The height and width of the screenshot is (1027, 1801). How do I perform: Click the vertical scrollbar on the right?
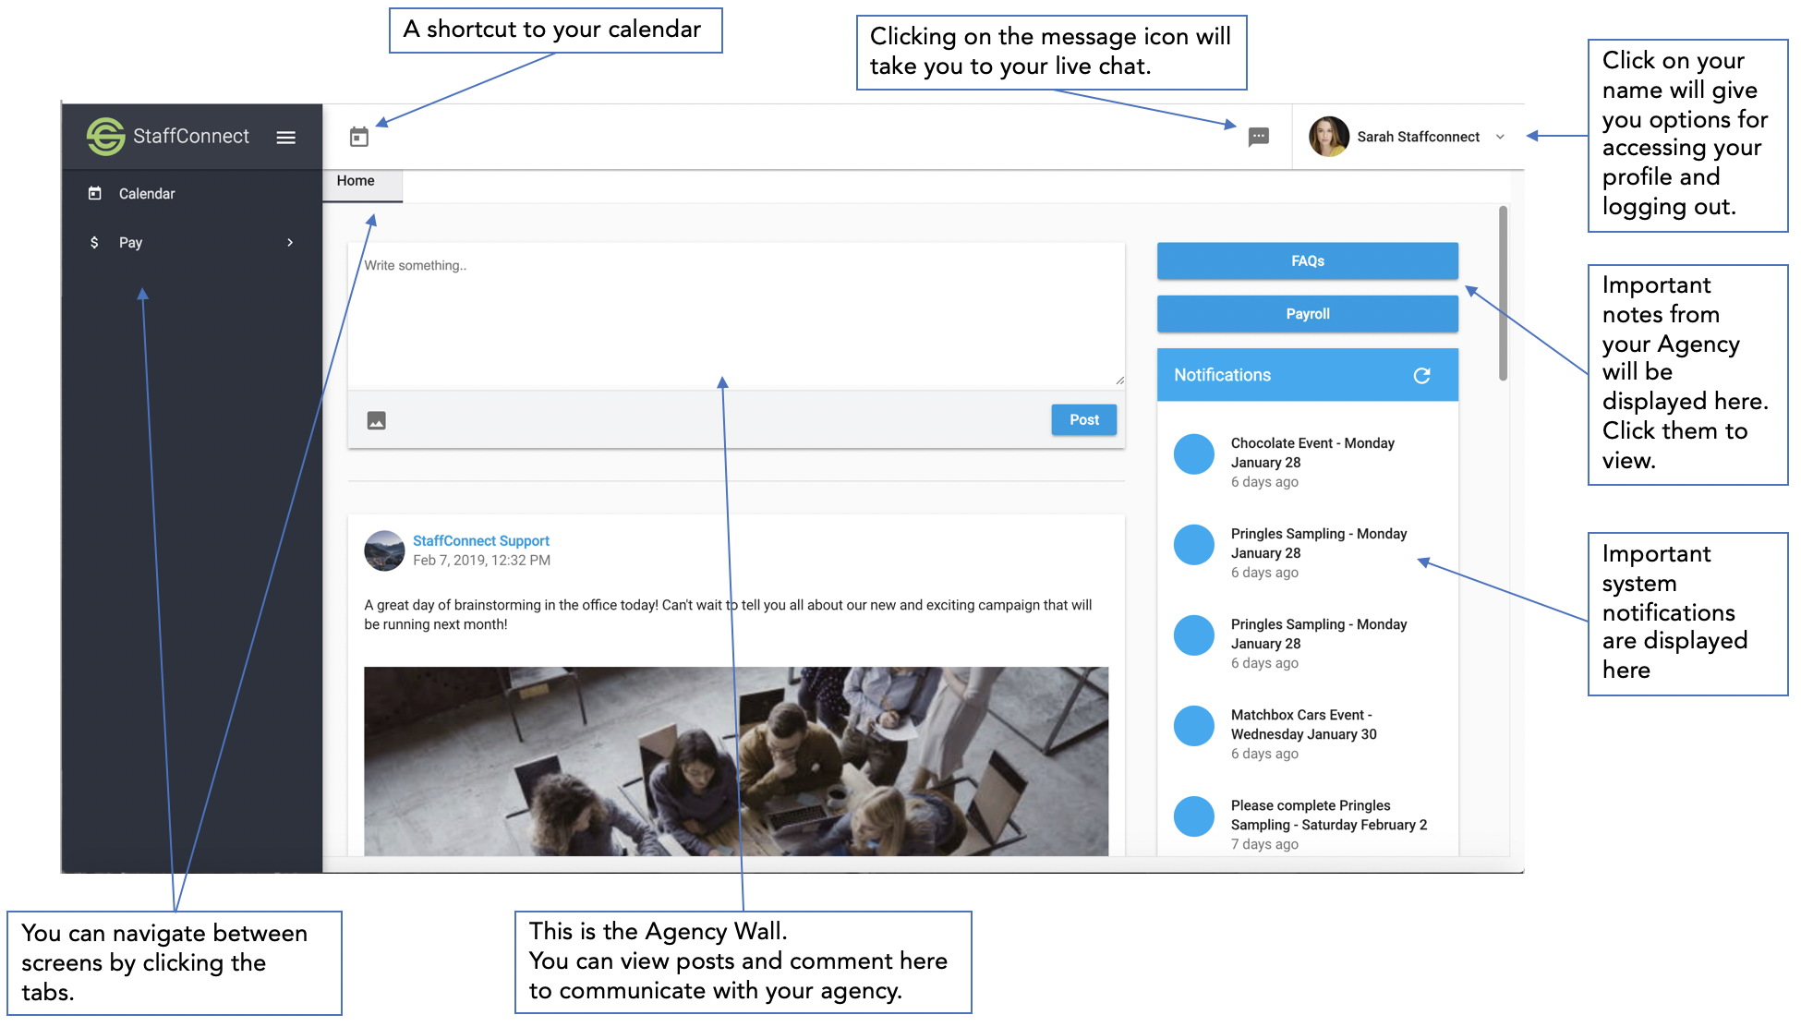pos(1503,293)
